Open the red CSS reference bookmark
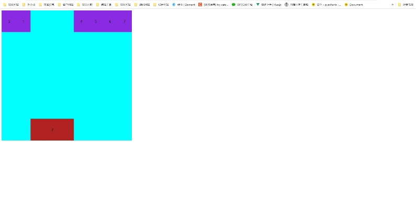Image resolution: width=416 pixels, height=209 pixels. click(213, 4)
